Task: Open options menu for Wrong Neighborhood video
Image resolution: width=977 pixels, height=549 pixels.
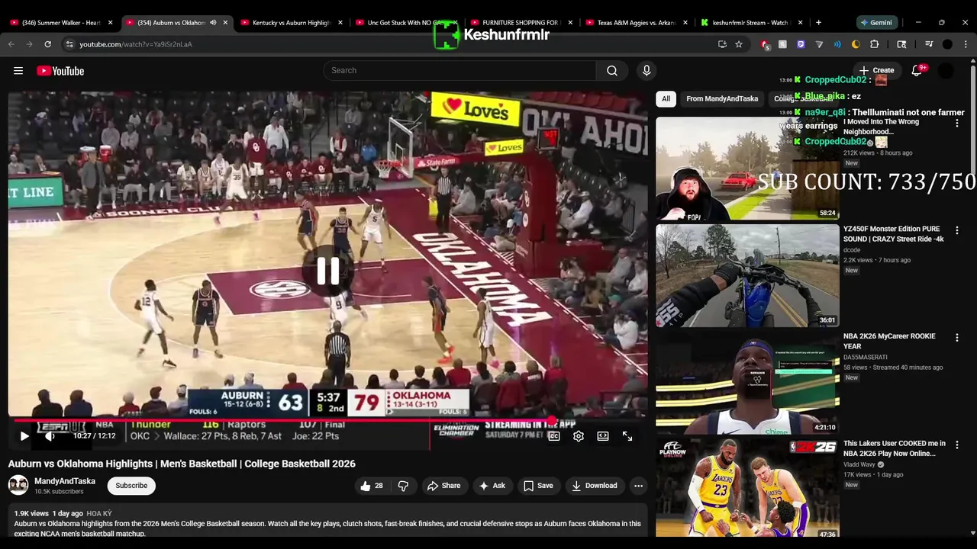Action: tap(957, 123)
